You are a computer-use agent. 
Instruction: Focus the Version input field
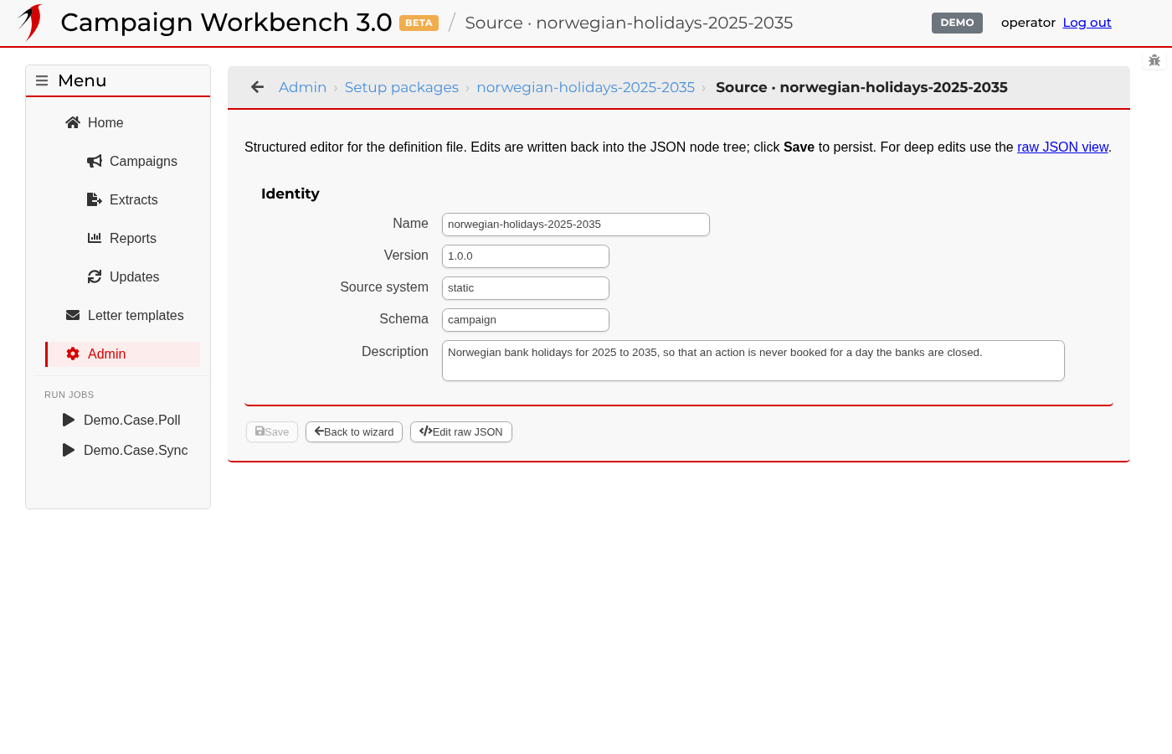526,256
